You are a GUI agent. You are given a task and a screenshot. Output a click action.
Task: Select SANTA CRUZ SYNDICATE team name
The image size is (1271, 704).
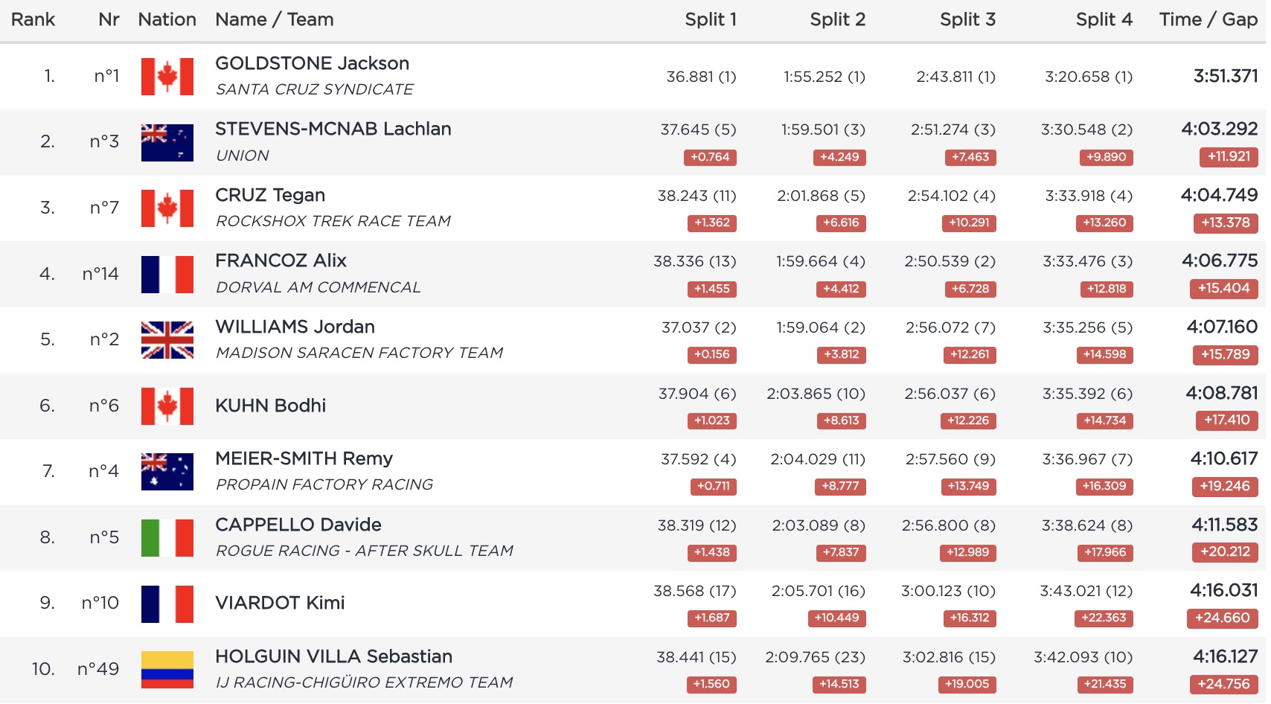click(314, 90)
